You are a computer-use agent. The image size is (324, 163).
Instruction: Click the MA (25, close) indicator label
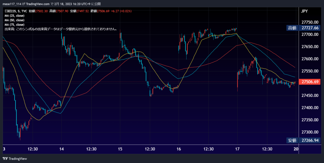click(x=15, y=16)
